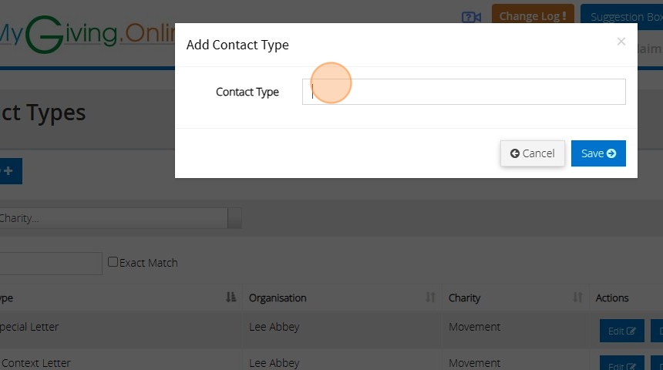Open the Change Log

click(532, 16)
